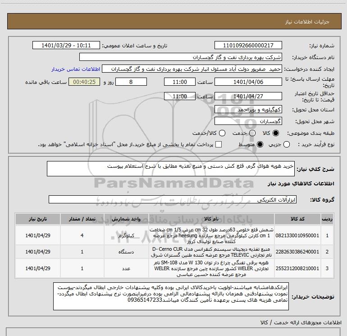Click the delivery city field گچساران
The height and width of the screenshot is (336, 347).
click(248, 121)
